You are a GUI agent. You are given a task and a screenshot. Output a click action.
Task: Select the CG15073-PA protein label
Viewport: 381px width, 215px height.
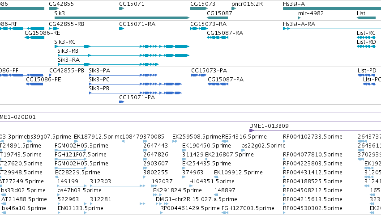[x=209, y=71]
